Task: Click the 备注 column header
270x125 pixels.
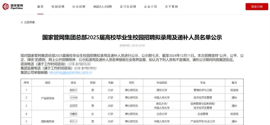Action: (234, 83)
